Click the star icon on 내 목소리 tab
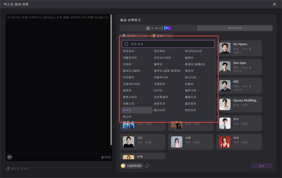Image resolution: width=282 pixels, height=178 pixels. (x=148, y=28)
